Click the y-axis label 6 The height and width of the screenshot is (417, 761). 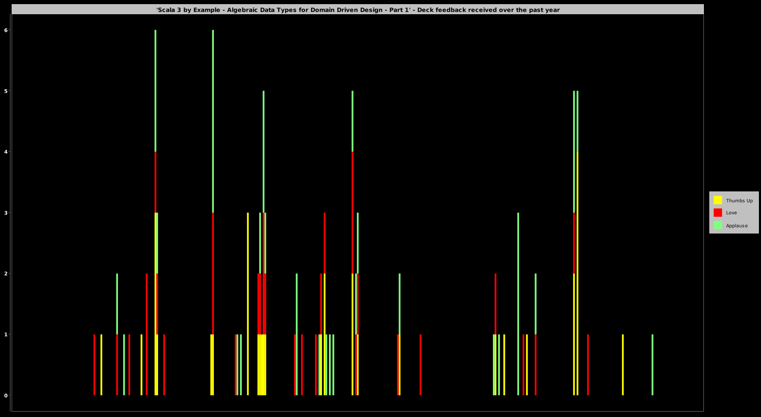6,30
